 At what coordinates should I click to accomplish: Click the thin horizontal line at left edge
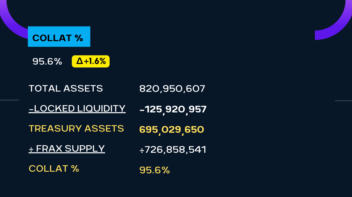tap(9, 100)
